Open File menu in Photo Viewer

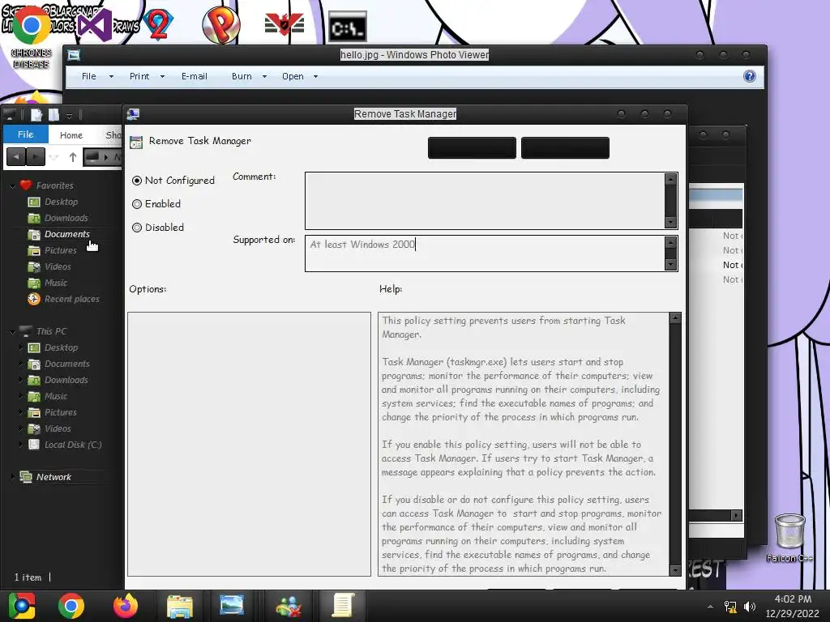pyautogui.click(x=89, y=76)
